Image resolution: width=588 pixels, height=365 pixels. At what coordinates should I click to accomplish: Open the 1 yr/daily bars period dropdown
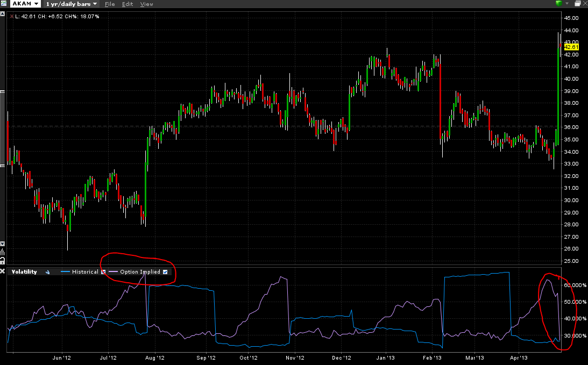click(71, 4)
